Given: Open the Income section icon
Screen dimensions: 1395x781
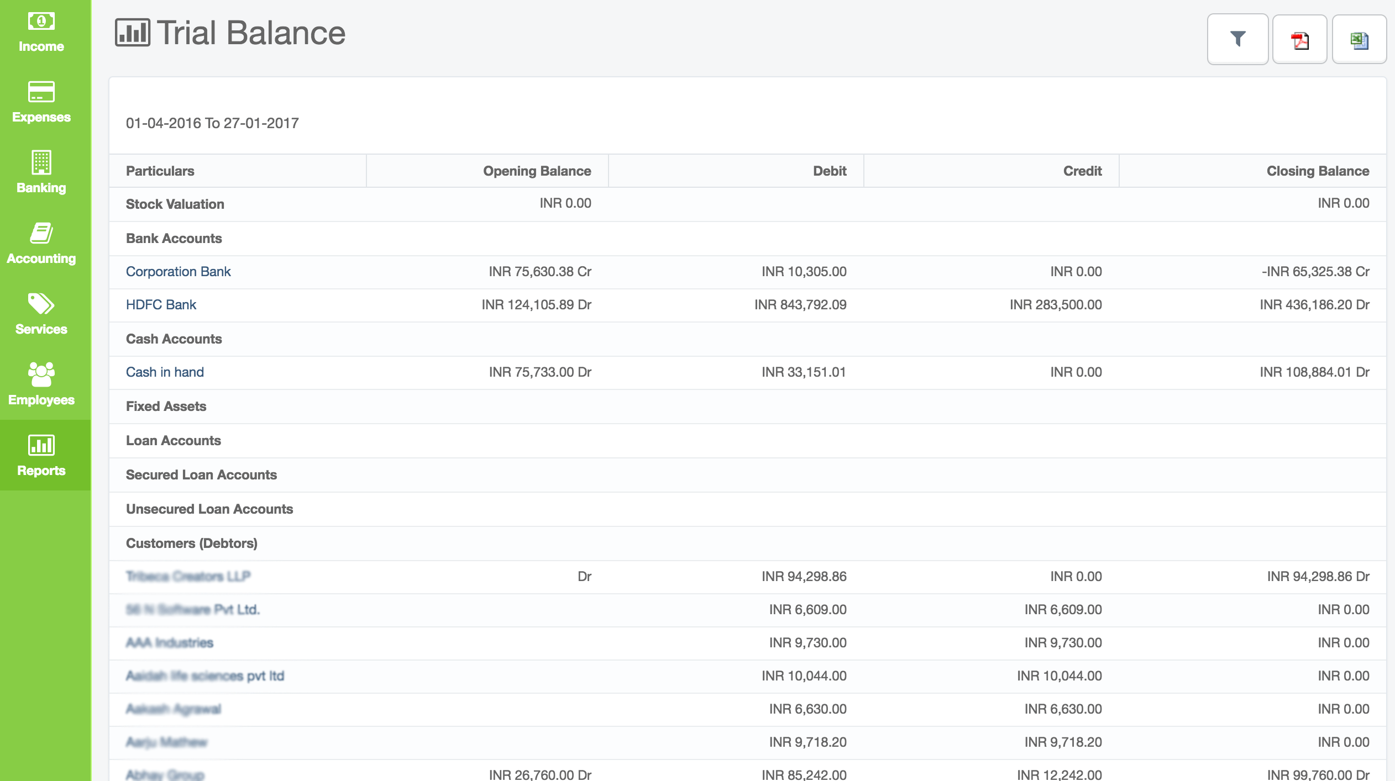Looking at the screenshot, I should point(41,22).
